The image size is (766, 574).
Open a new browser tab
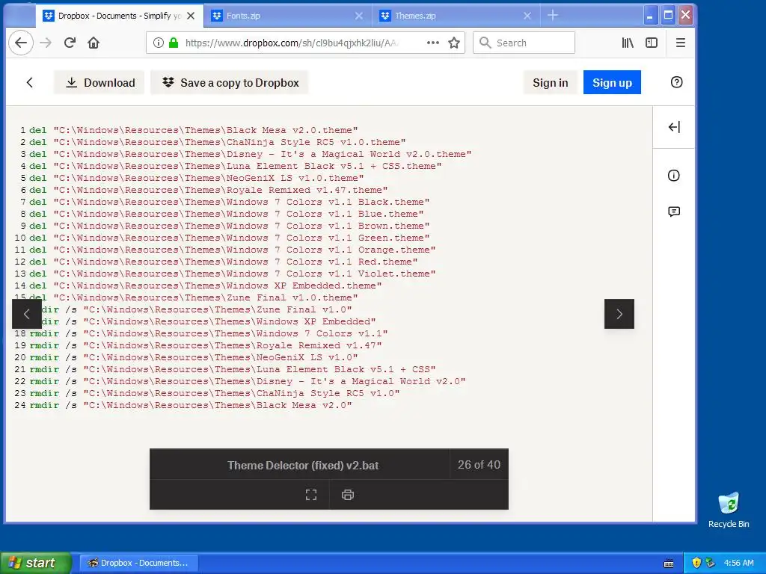pyautogui.click(x=553, y=16)
